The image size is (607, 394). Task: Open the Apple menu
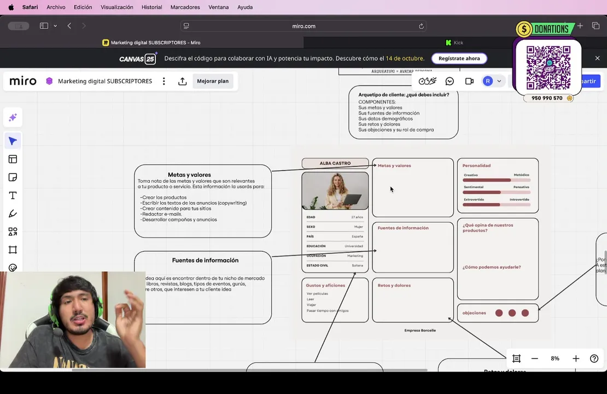click(11, 7)
